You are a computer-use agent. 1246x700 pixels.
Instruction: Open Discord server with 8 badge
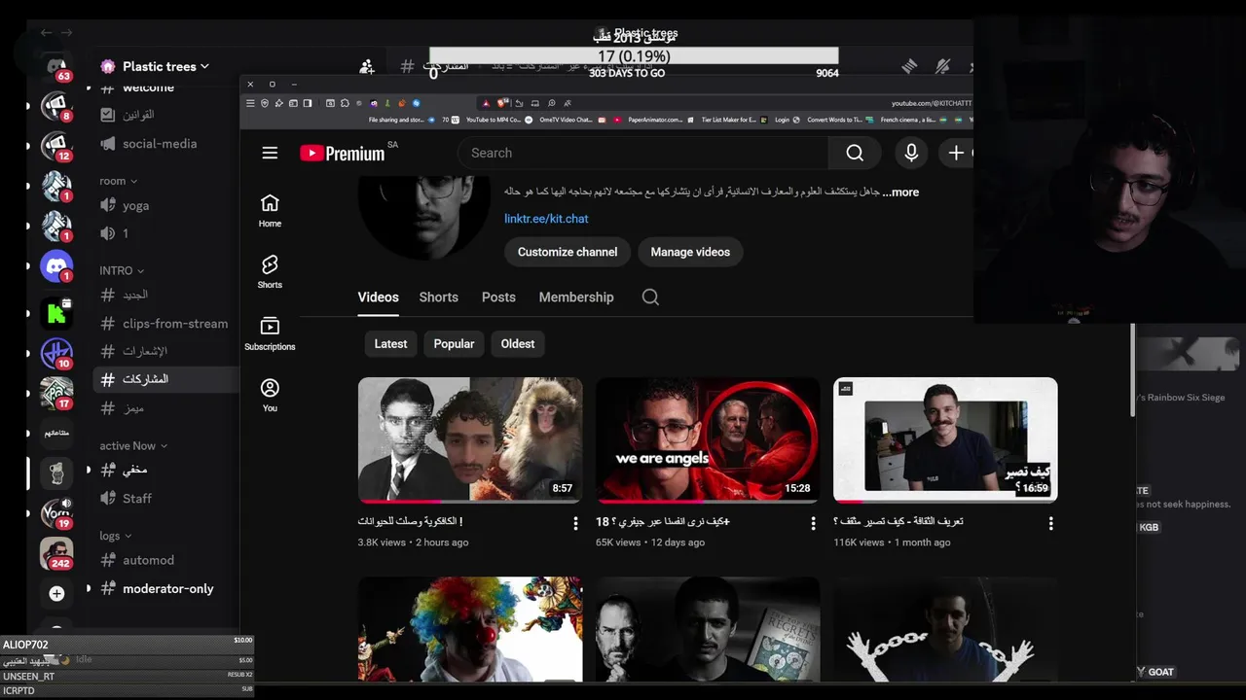click(x=56, y=105)
